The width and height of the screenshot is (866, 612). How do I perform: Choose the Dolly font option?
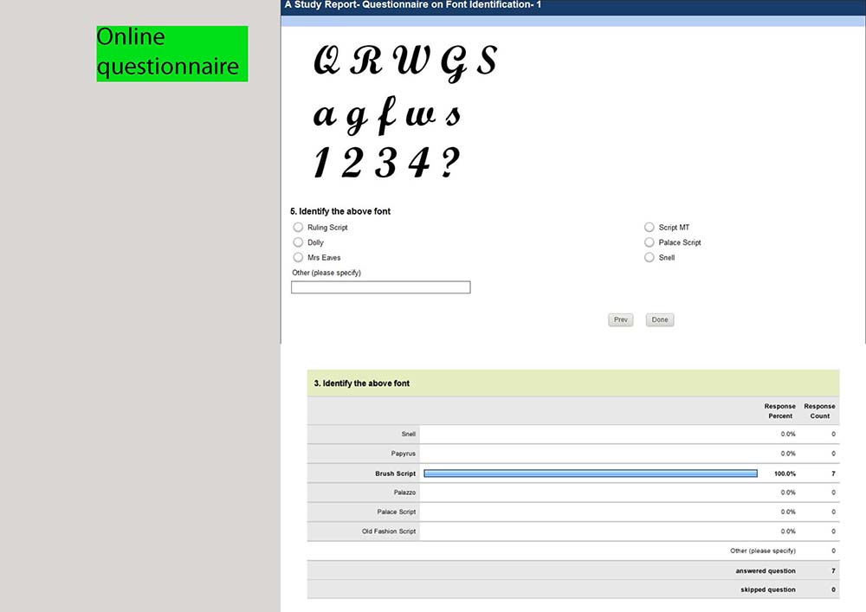(298, 242)
